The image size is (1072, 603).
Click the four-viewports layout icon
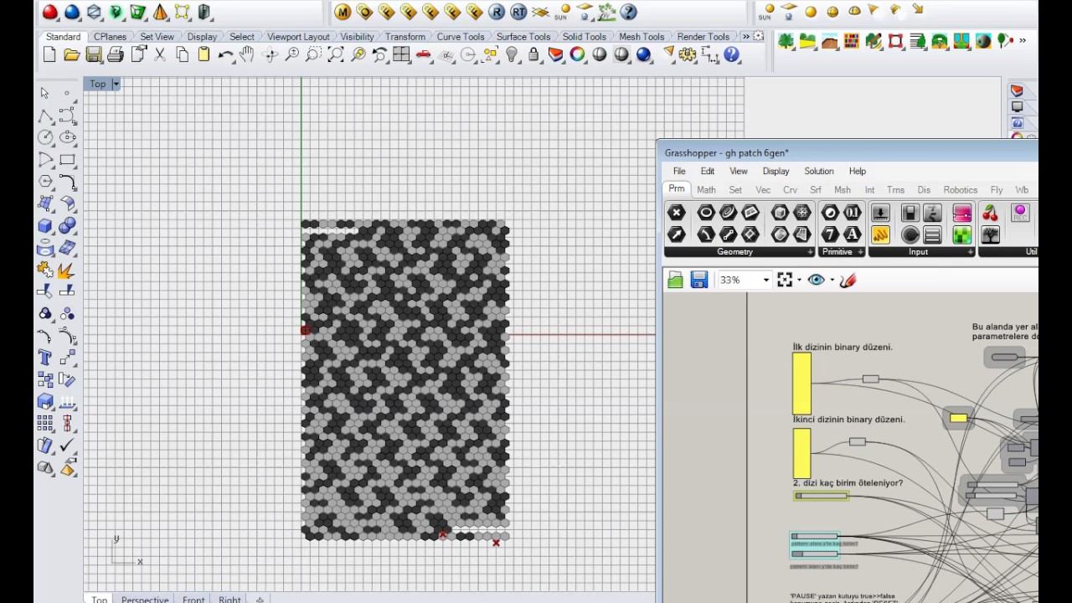(401, 54)
